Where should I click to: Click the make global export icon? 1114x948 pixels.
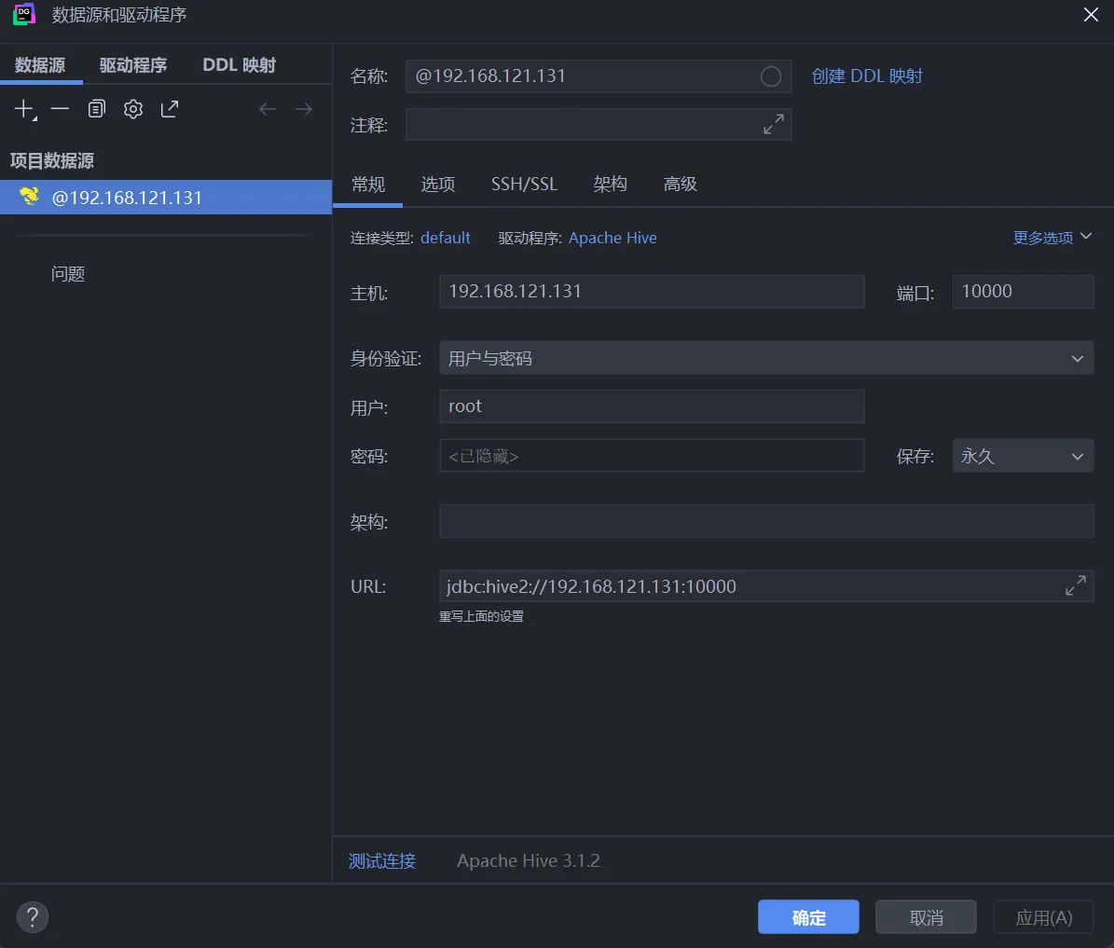coord(169,109)
